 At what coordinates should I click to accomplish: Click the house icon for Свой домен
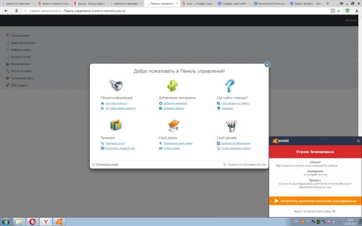[x=174, y=125]
